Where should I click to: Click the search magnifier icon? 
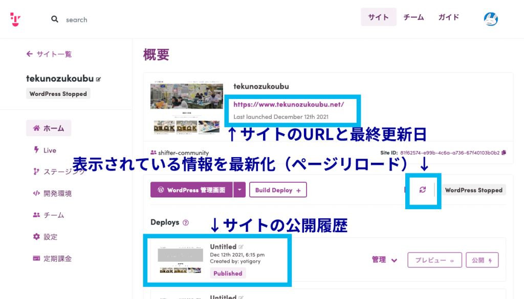[54, 19]
